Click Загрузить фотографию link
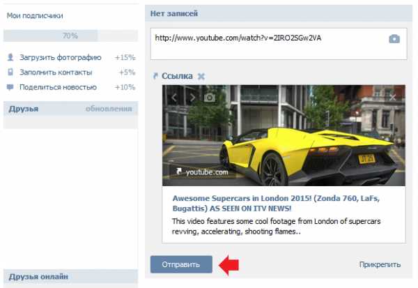Viewport: 418px width, 288px height. coord(60,57)
